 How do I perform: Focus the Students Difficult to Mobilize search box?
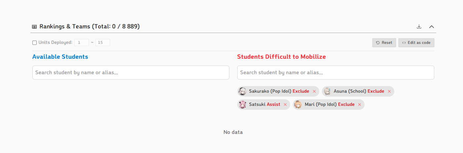[336, 73]
